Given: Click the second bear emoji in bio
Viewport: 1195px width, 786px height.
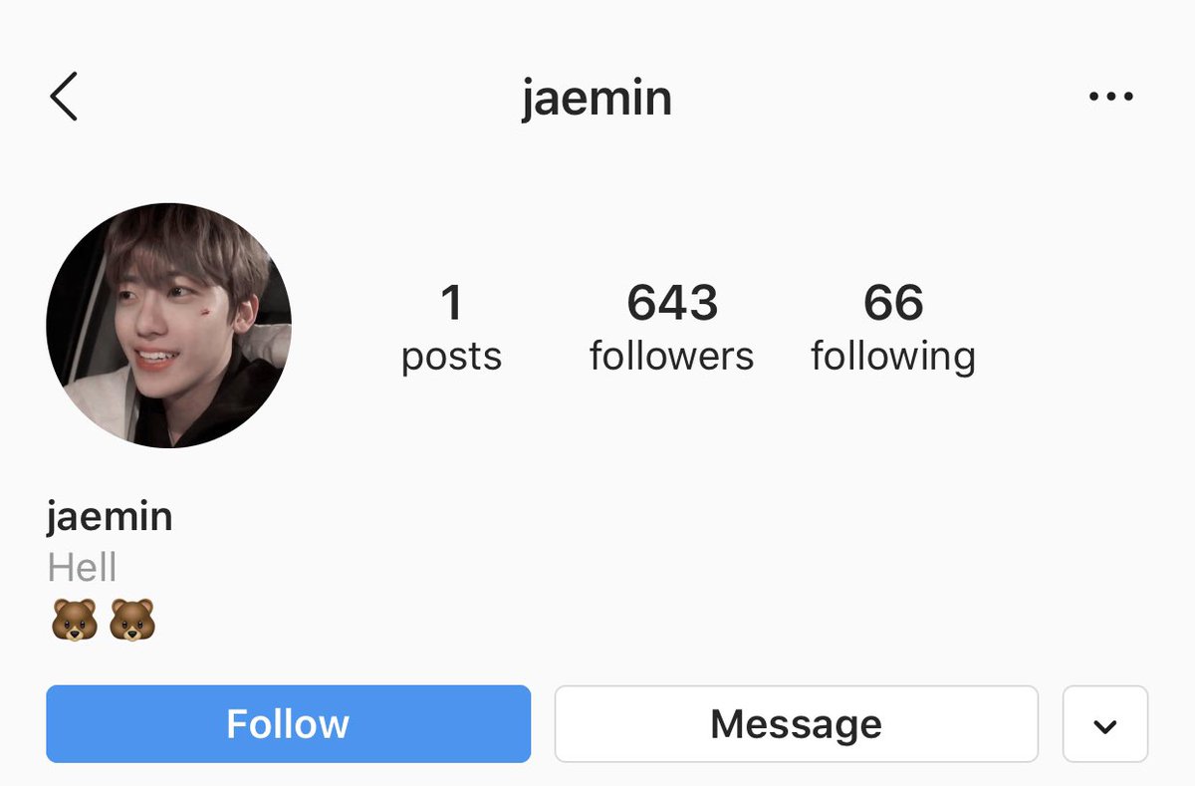Looking at the screenshot, I should 132,620.
